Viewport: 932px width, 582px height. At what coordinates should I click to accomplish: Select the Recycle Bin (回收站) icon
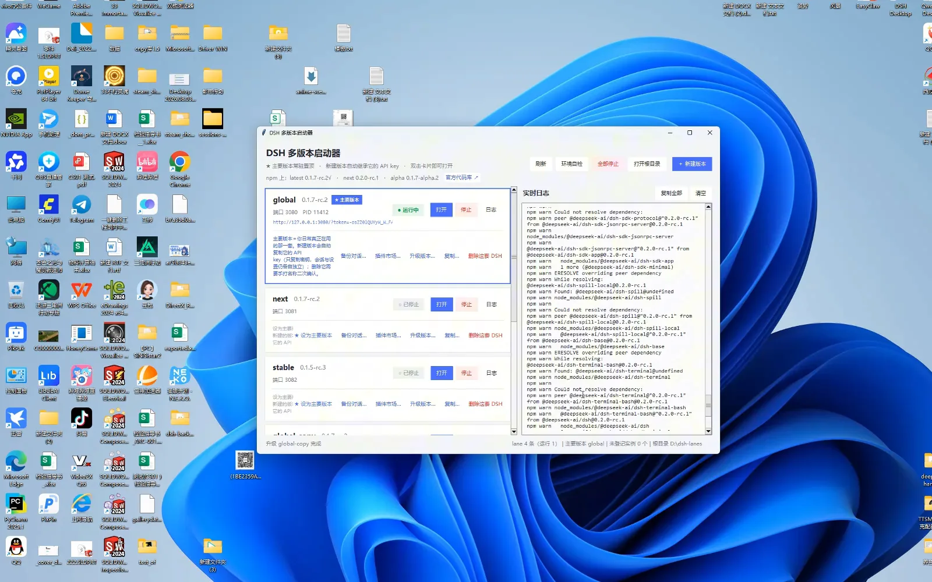click(16, 294)
